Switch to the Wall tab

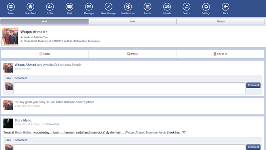[x=44, y=21]
